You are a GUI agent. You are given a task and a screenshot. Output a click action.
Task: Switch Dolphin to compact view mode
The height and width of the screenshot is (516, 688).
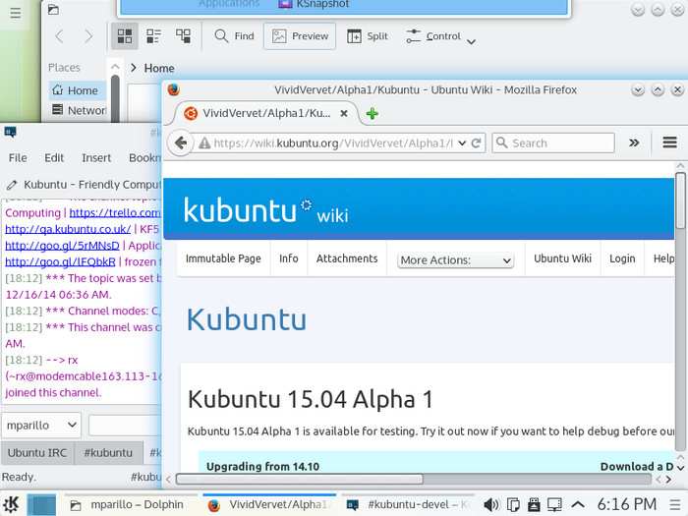tap(154, 36)
